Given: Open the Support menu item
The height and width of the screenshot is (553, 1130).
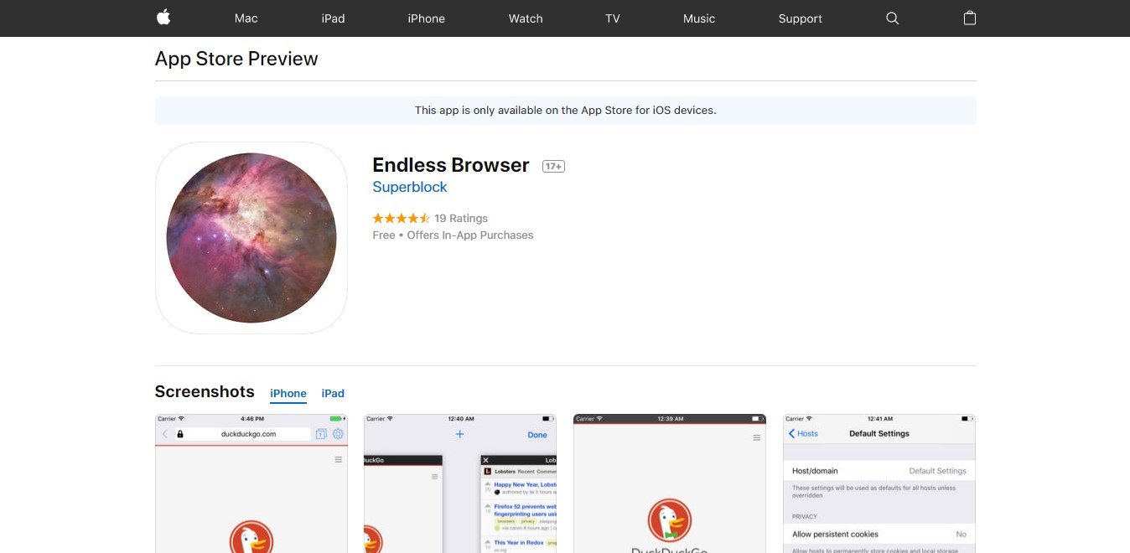Looking at the screenshot, I should tap(801, 18).
